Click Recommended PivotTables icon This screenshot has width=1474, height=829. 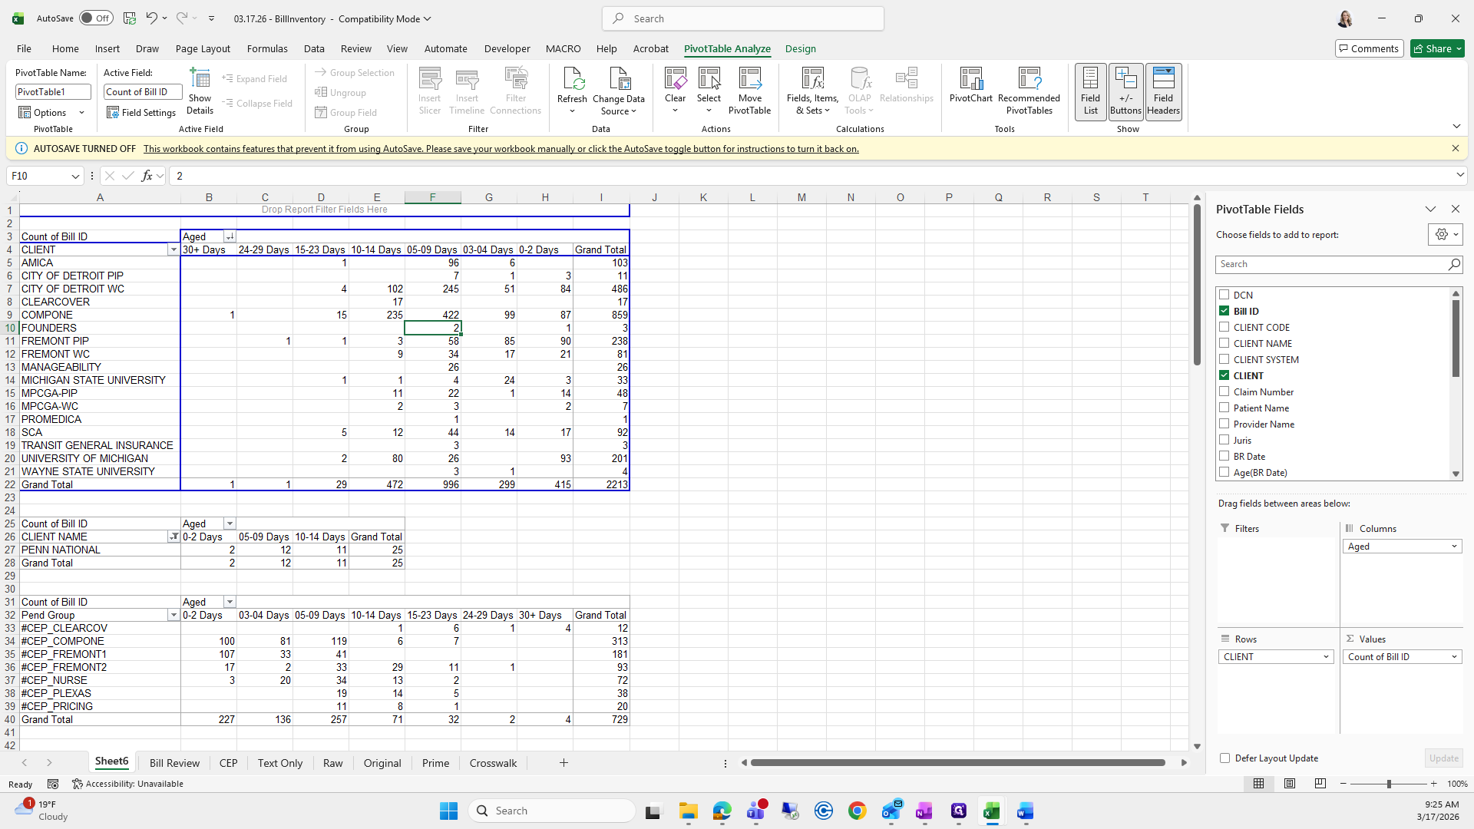pos(1029,80)
